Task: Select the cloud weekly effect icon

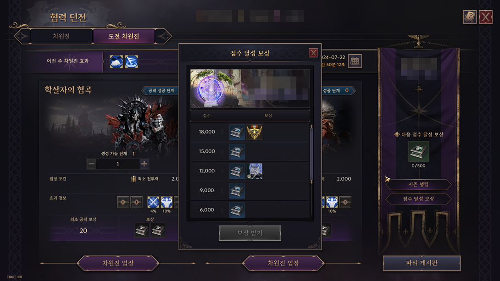Action: 117,61
